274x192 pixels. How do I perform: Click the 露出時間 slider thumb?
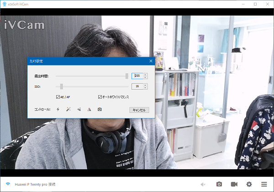point(127,76)
